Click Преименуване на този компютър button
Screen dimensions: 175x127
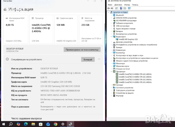[82, 50]
